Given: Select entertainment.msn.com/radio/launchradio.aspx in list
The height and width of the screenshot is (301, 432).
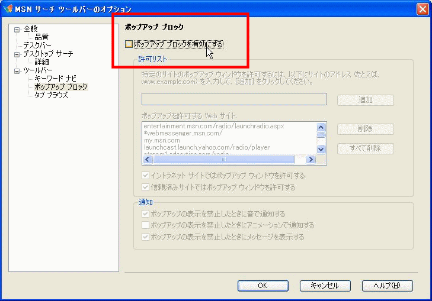Looking at the screenshot, I should [x=214, y=126].
